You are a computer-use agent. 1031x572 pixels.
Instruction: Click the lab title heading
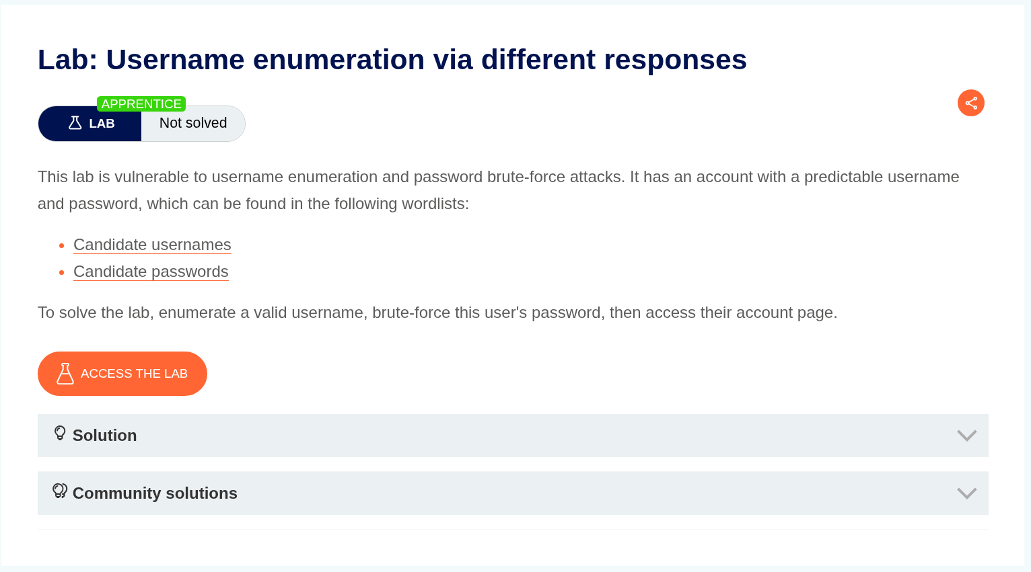point(392,60)
